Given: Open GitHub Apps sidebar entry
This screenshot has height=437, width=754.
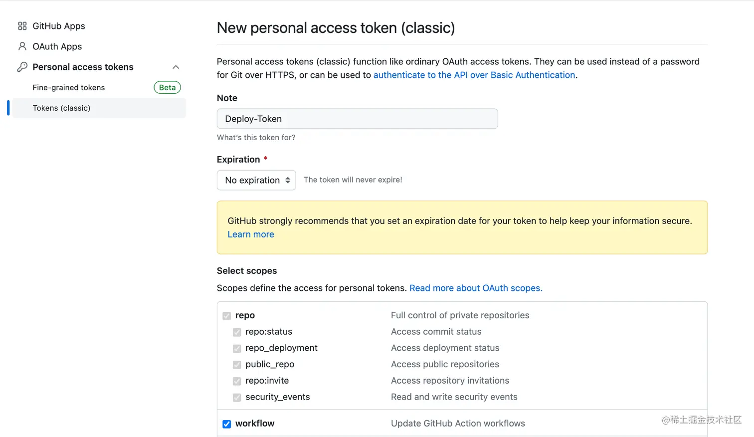Looking at the screenshot, I should coord(59,26).
